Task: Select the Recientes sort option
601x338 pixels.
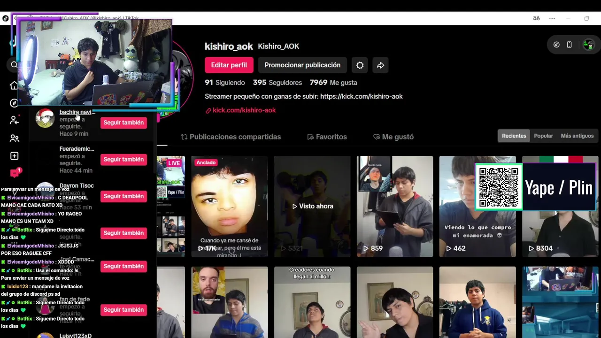Action: [514, 136]
